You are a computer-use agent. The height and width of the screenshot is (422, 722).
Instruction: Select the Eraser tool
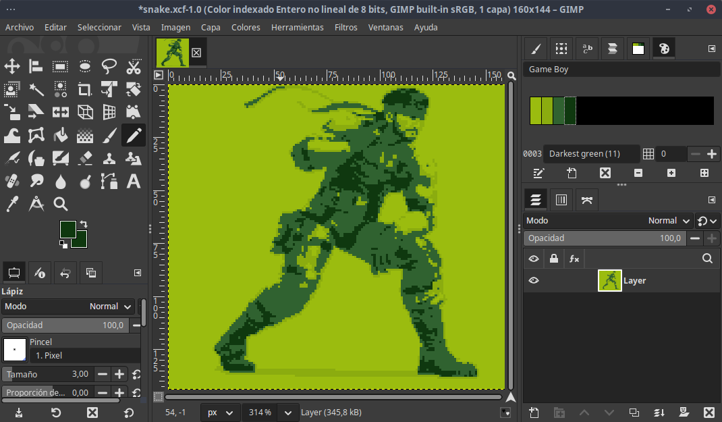85,159
